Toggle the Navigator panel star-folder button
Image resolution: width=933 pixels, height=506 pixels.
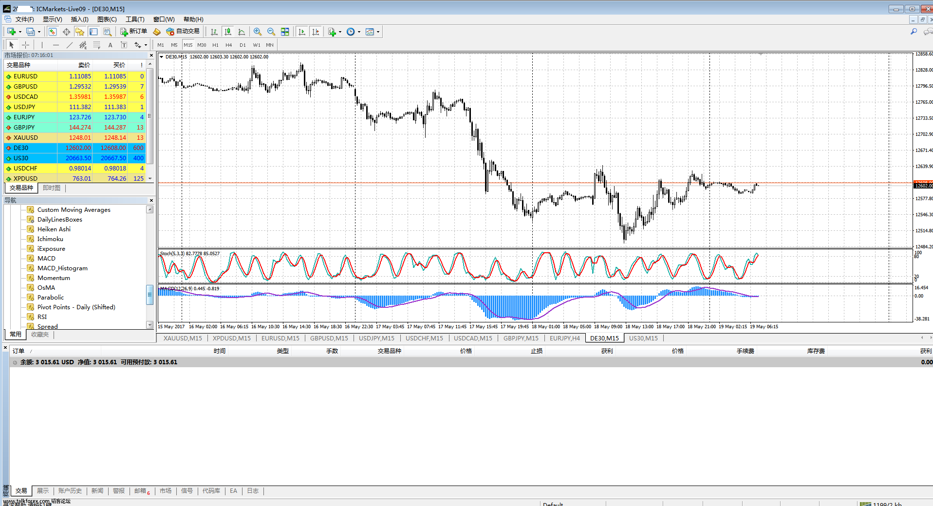[80, 32]
